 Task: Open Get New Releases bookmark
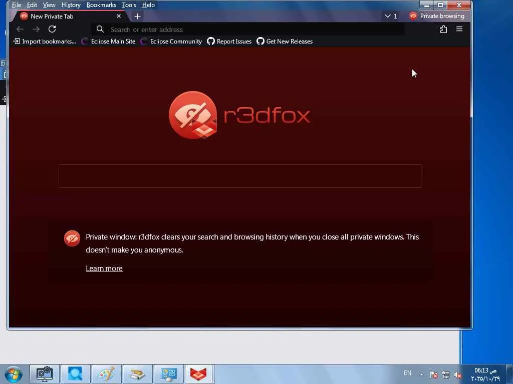click(285, 41)
